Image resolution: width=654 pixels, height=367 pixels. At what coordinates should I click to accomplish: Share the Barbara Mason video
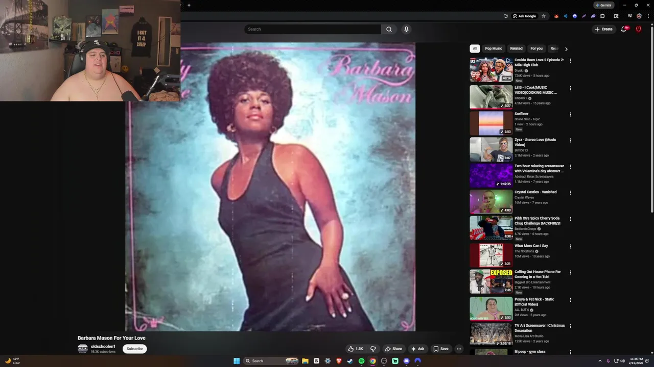tap(393, 349)
